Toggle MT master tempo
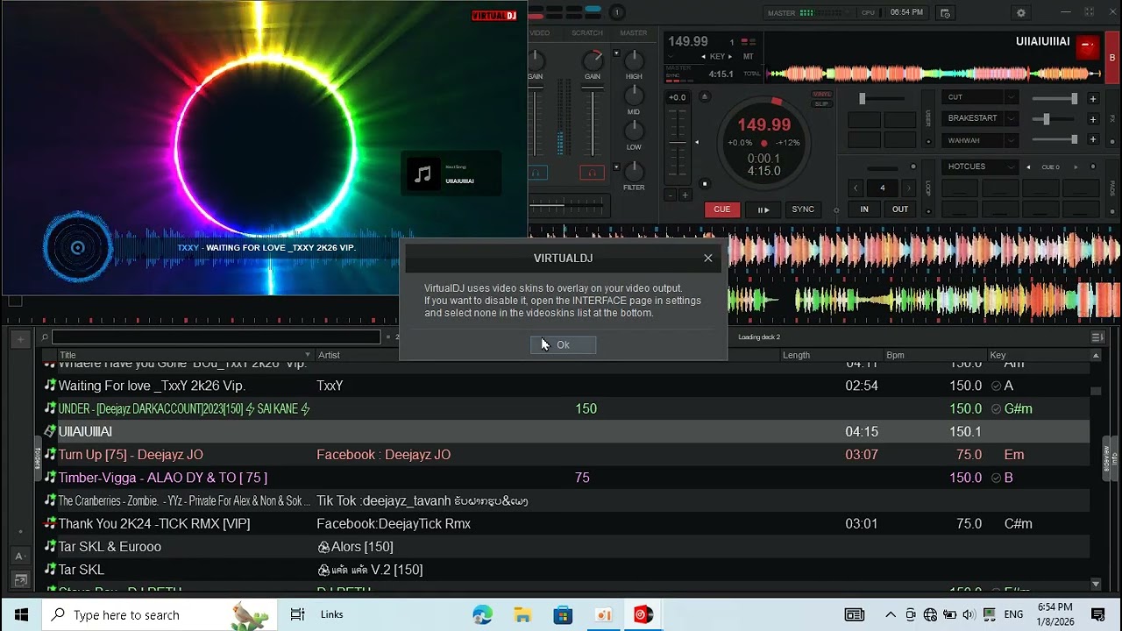Image resolution: width=1122 pixels, height=631 pixels. [749, 56]
